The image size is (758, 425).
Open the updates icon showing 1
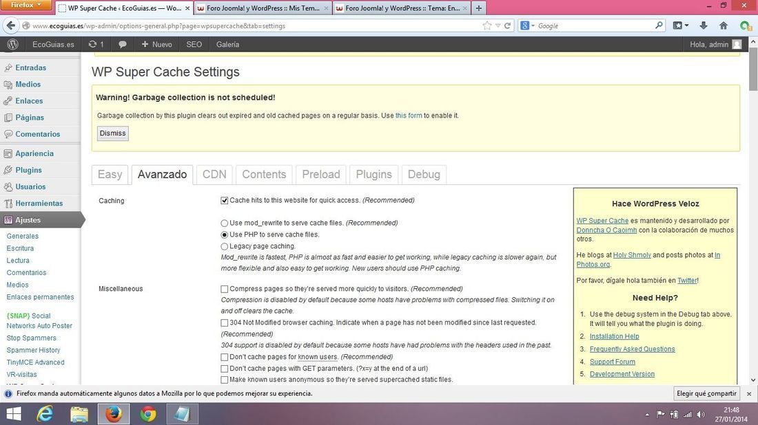click(96, 45)
